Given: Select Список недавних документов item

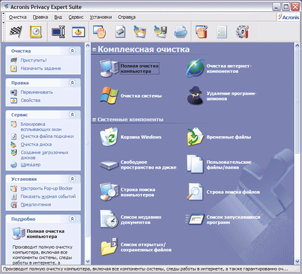Looking at the screenshot, I should [130, 220].
